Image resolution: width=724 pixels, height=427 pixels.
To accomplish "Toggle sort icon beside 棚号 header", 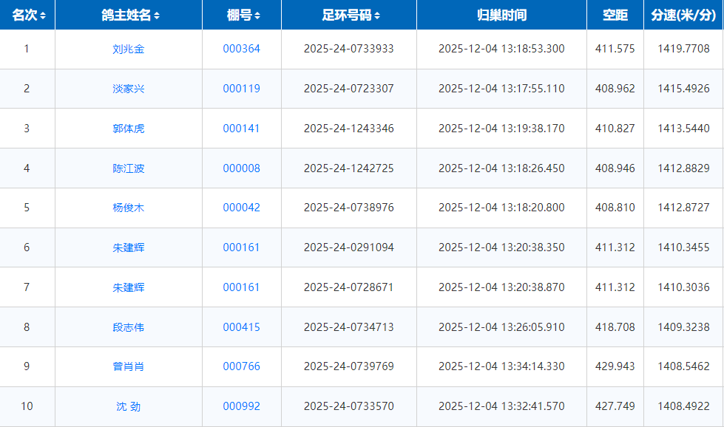I will (x=257, y=16).
